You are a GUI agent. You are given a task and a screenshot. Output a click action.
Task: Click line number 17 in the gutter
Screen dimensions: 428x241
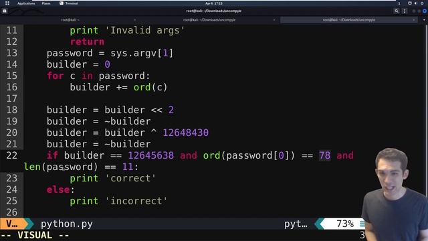pyautogui.click(x=12, y=98)
